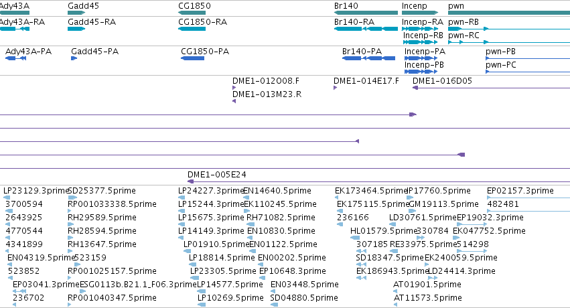Select EST SD18347.5prime

[390, 258]
